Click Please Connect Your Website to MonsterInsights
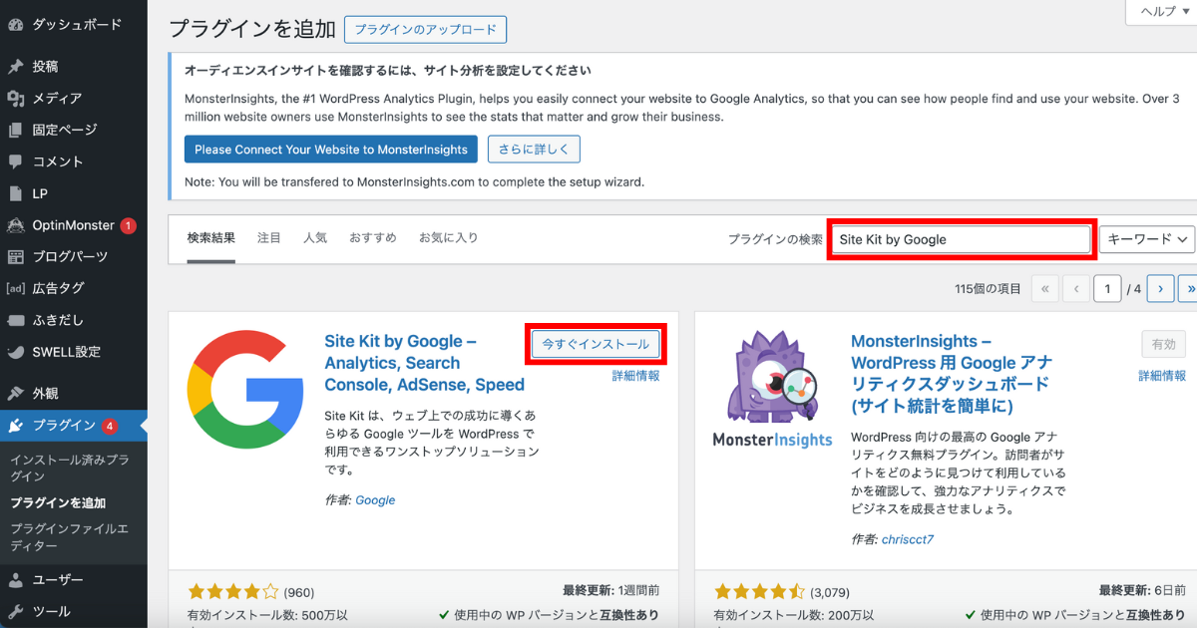Viewport: 1197px width, 628px height. pyautogui.click(x=331, y=150)
